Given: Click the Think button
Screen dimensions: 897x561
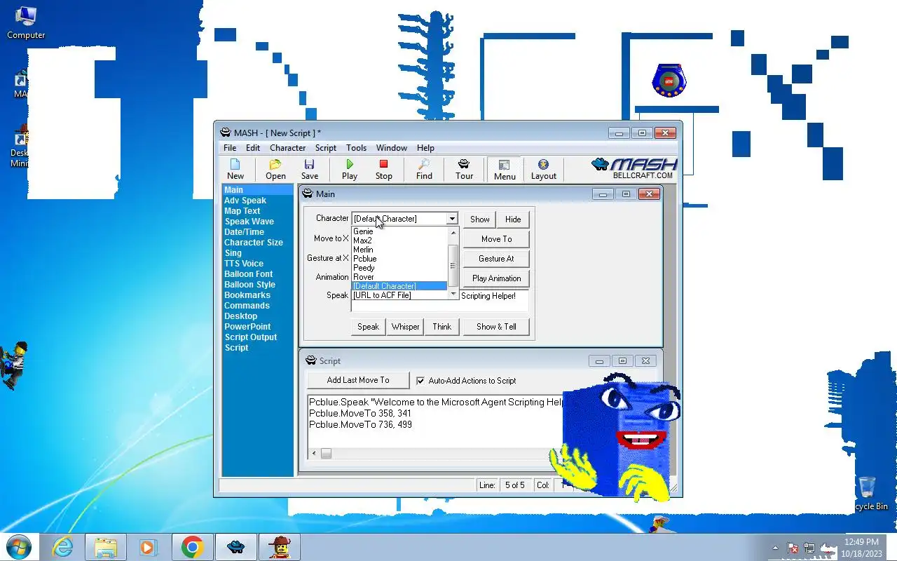Looking at the screenshot, I should 442,327.
